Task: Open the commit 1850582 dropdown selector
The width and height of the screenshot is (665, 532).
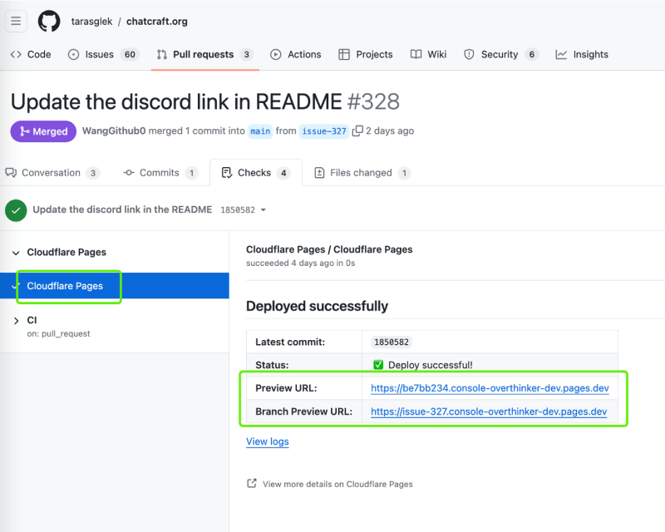Action: click(x=243, y=210)
